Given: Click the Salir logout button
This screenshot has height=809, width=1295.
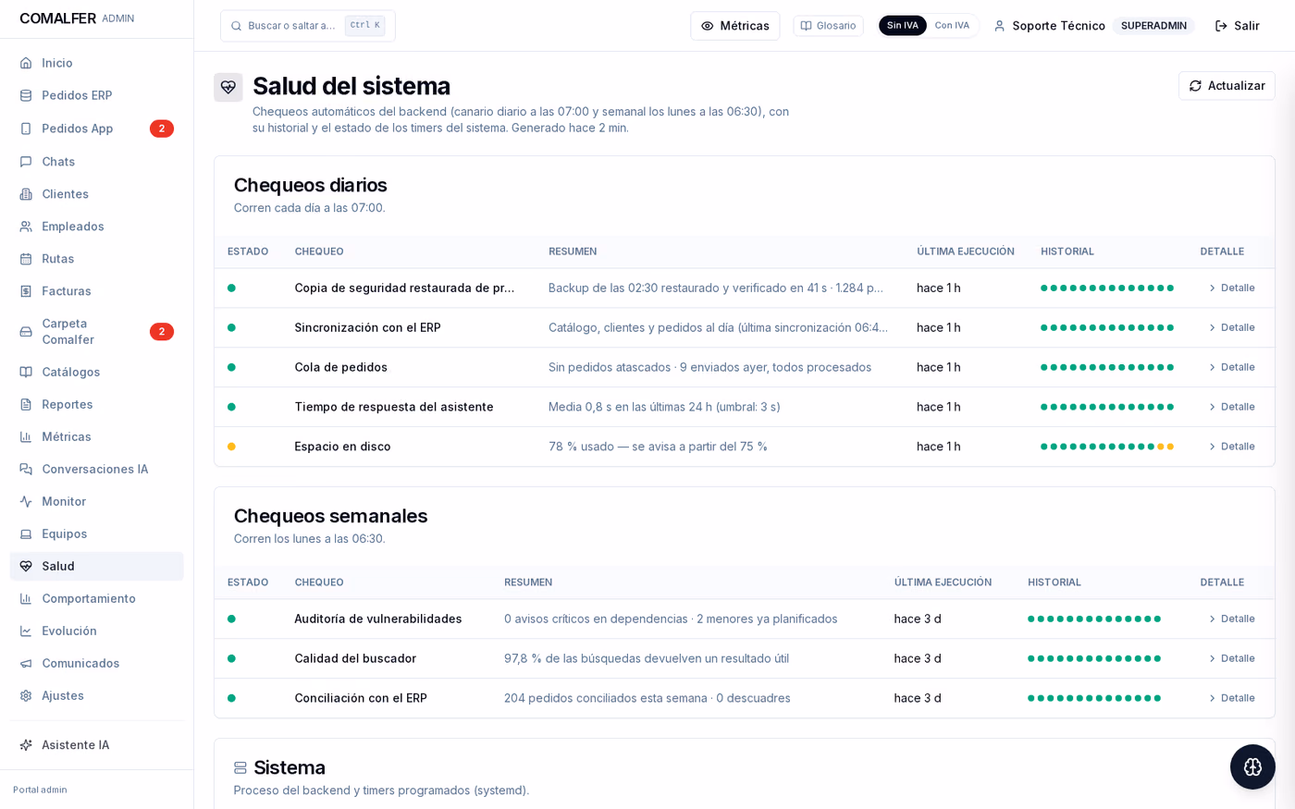Looking at the screenshot, I should click(1237, 26).
